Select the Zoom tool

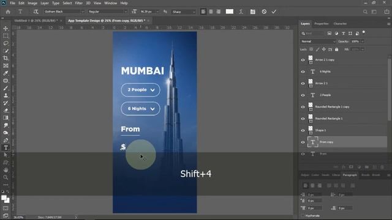click(x=6, y=177)
